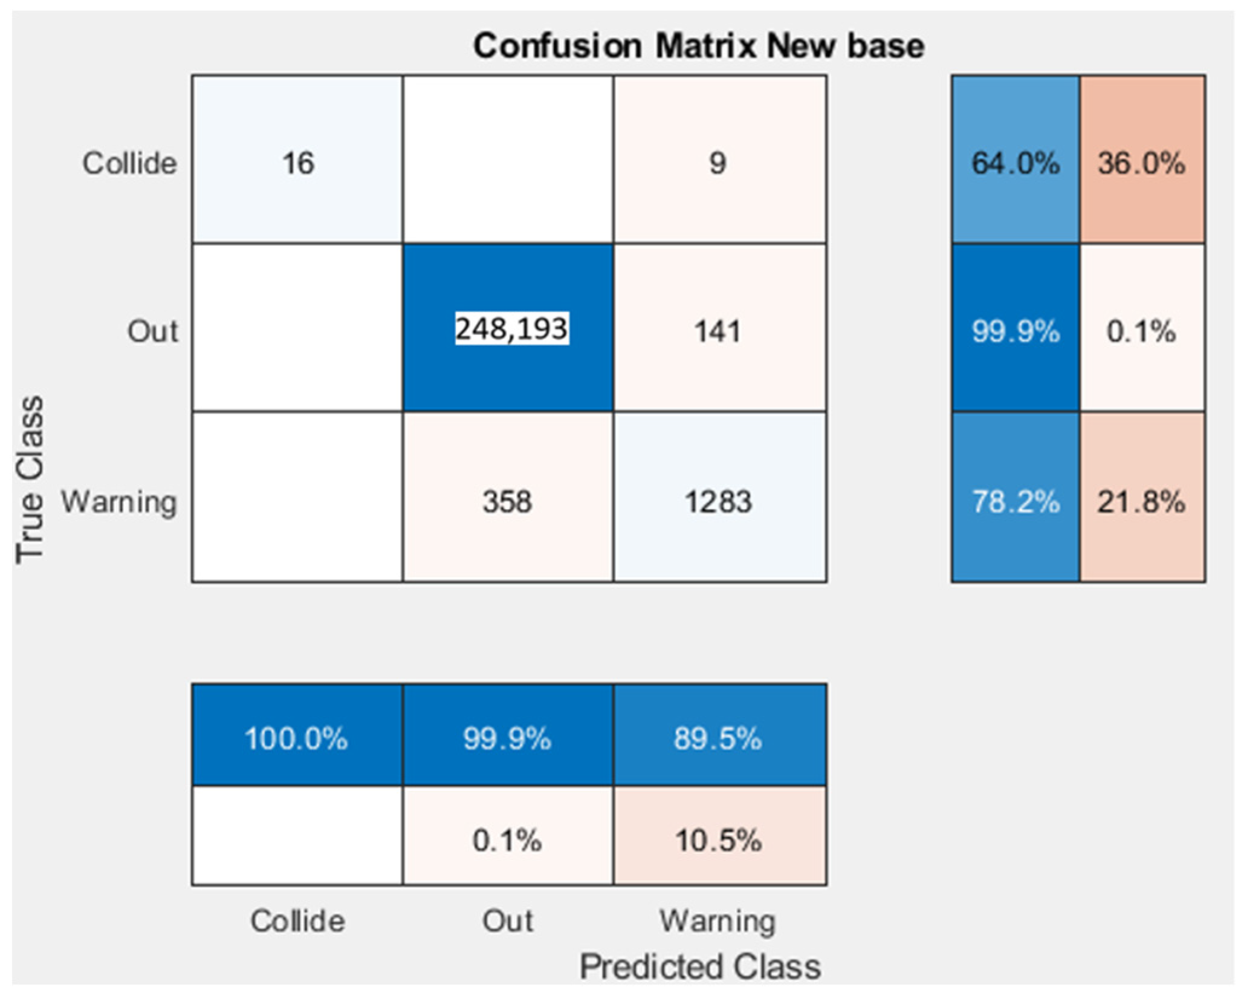
Task: Click the Collide-Collide cell showing 16
Action: [x=297, y=160]
